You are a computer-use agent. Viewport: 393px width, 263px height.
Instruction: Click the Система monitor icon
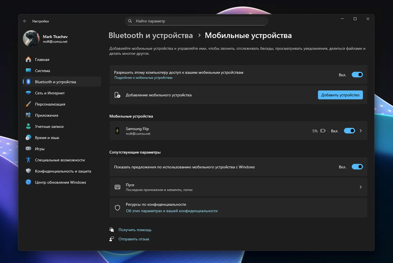[28, 70]
